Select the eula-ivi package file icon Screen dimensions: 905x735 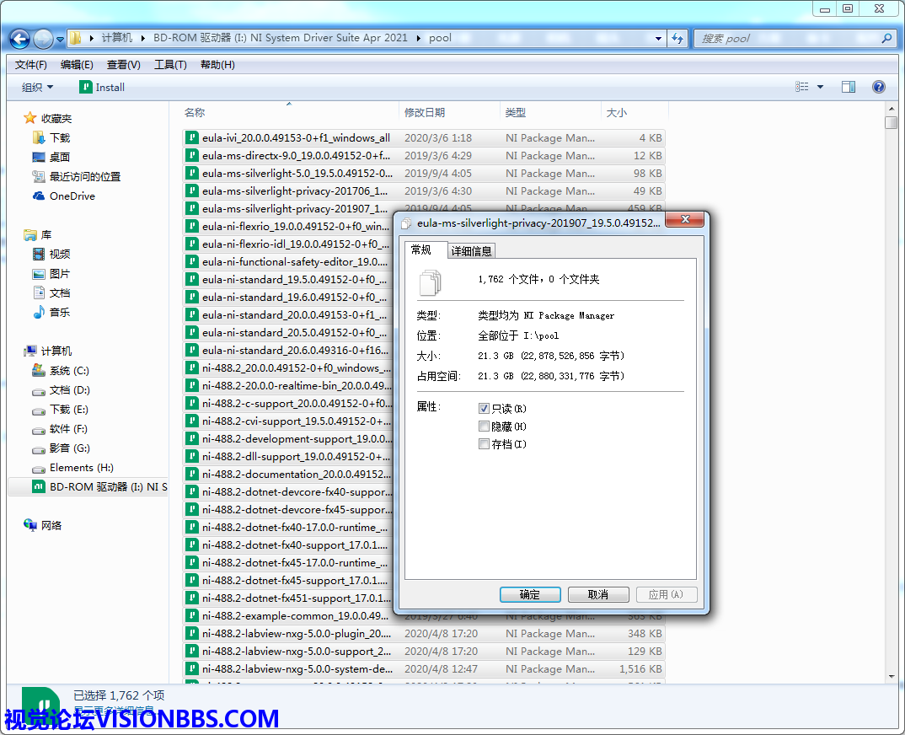point(192,138)
